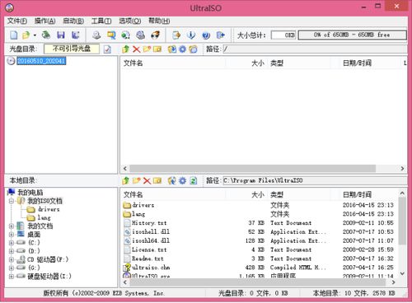Expand the 我的文档 tree node
The width and height of the screenshot is (412, 303).
(12, 226)
